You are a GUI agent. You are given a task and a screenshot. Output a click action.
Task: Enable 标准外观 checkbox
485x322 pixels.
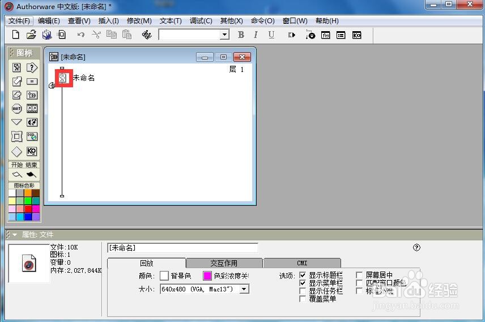pyautogui.click(x=359, y=291)
